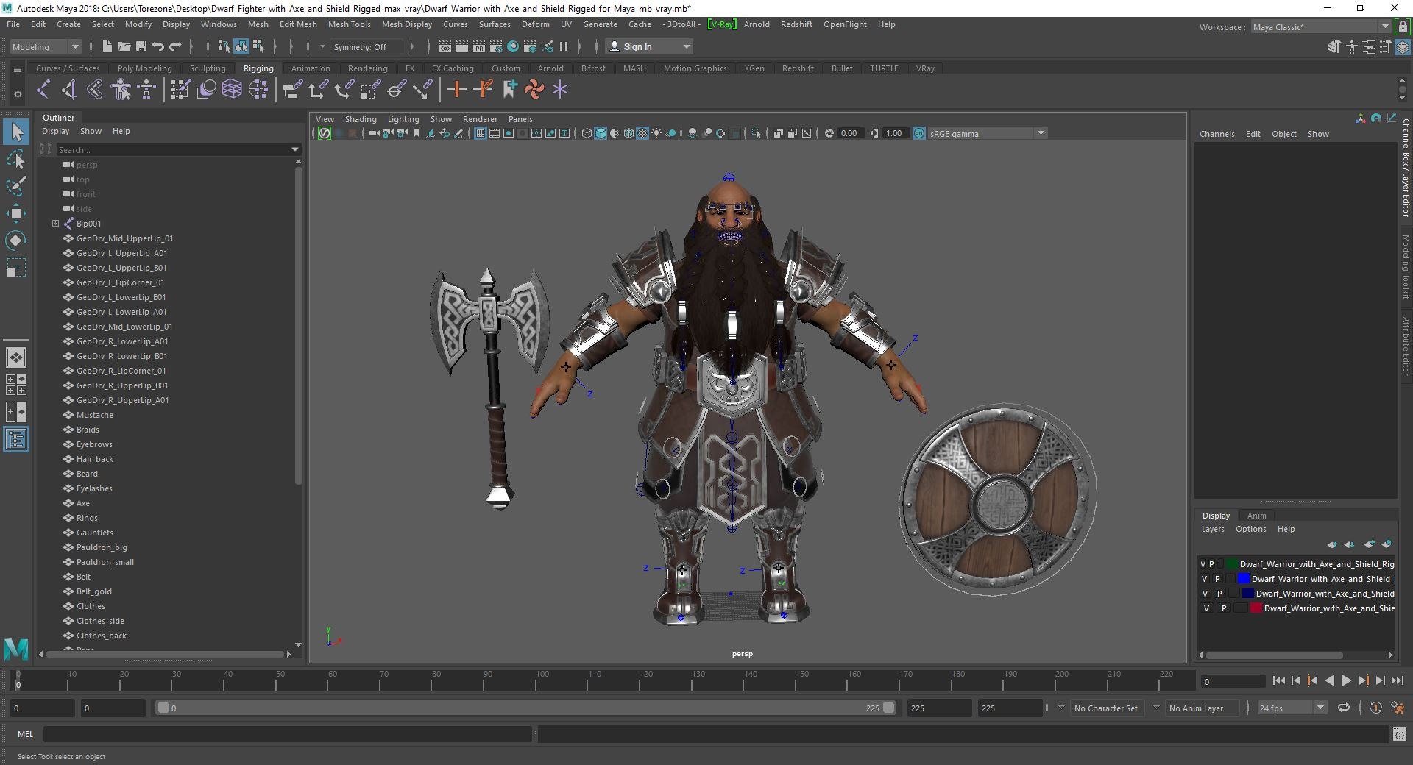1413x765 pixels.
Task: Click play forwards button
Action: tap(1346, 681)
